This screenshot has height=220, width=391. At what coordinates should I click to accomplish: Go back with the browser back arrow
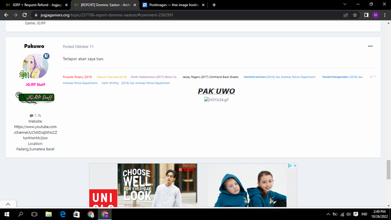(6, 15)
